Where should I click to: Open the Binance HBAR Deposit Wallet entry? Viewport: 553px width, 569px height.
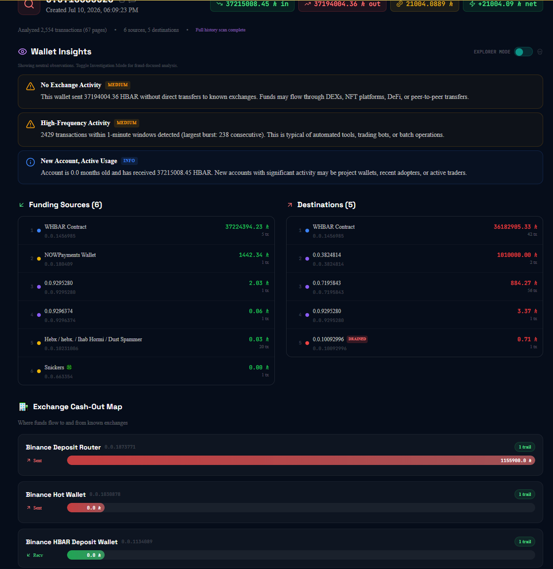coord(281,549)
